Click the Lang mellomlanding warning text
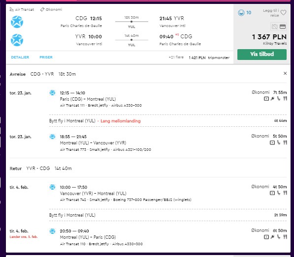Viewport: 294px width, 257px height. tap(120, 121)
